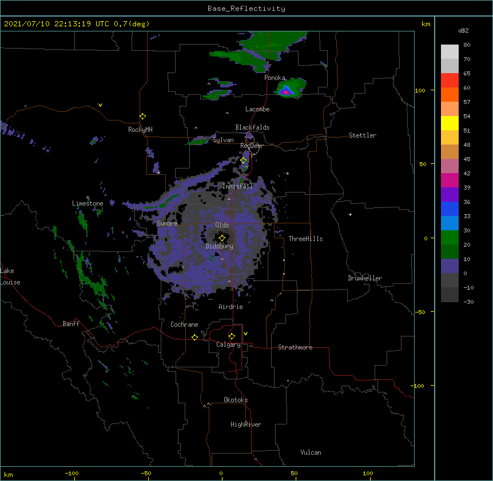This screenshot has width=493, height=481.
Task: Select the yellow diamond between Olds and Didsbury
Action: point(222,238)
